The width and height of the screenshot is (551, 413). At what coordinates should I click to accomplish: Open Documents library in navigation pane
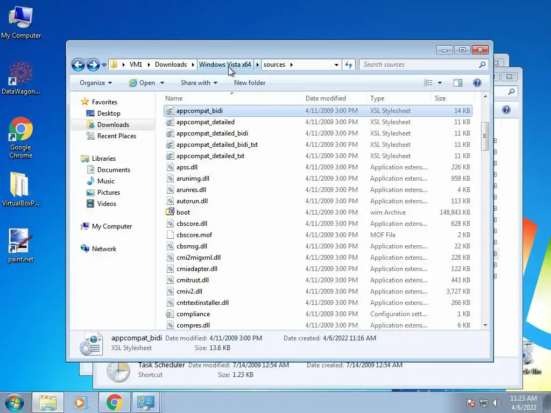(x=114, y=169)
